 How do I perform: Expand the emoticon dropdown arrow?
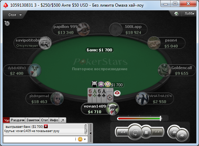(x=85, y=139)
